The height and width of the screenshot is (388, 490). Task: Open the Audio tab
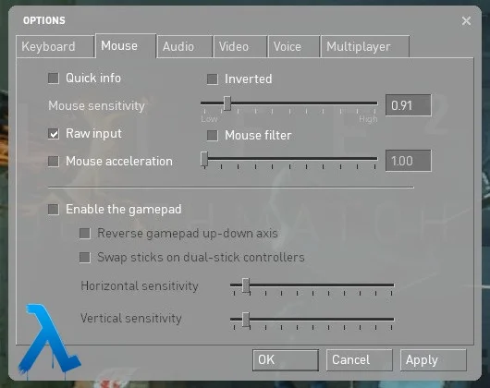pyautogui.click(x=185, y=46)
